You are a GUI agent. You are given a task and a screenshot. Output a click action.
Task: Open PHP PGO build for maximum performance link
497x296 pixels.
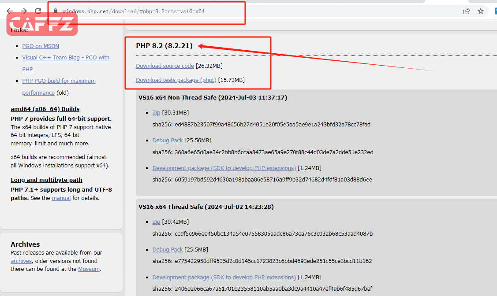click(59, 81)
